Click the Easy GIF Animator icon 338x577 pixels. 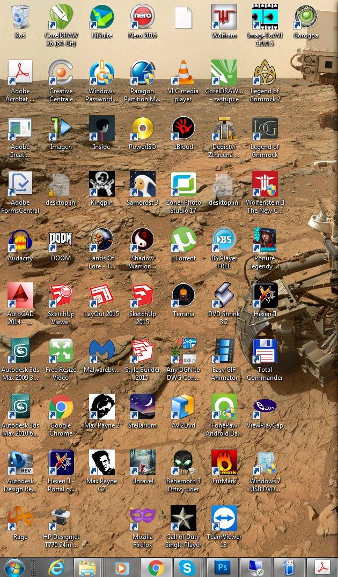coord(224,351)
